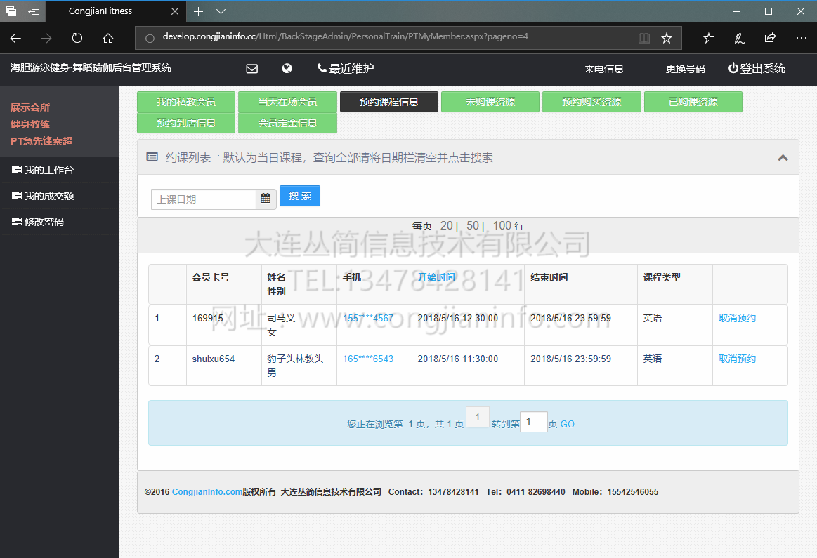Click the 上课日期 date input field
The image size is (817, 558).
(204, 199)
